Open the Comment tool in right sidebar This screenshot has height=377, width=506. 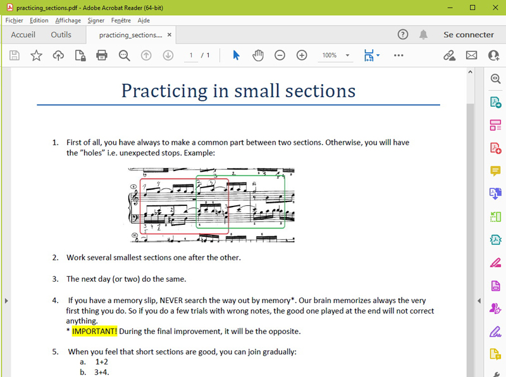(x=495, y=171)
